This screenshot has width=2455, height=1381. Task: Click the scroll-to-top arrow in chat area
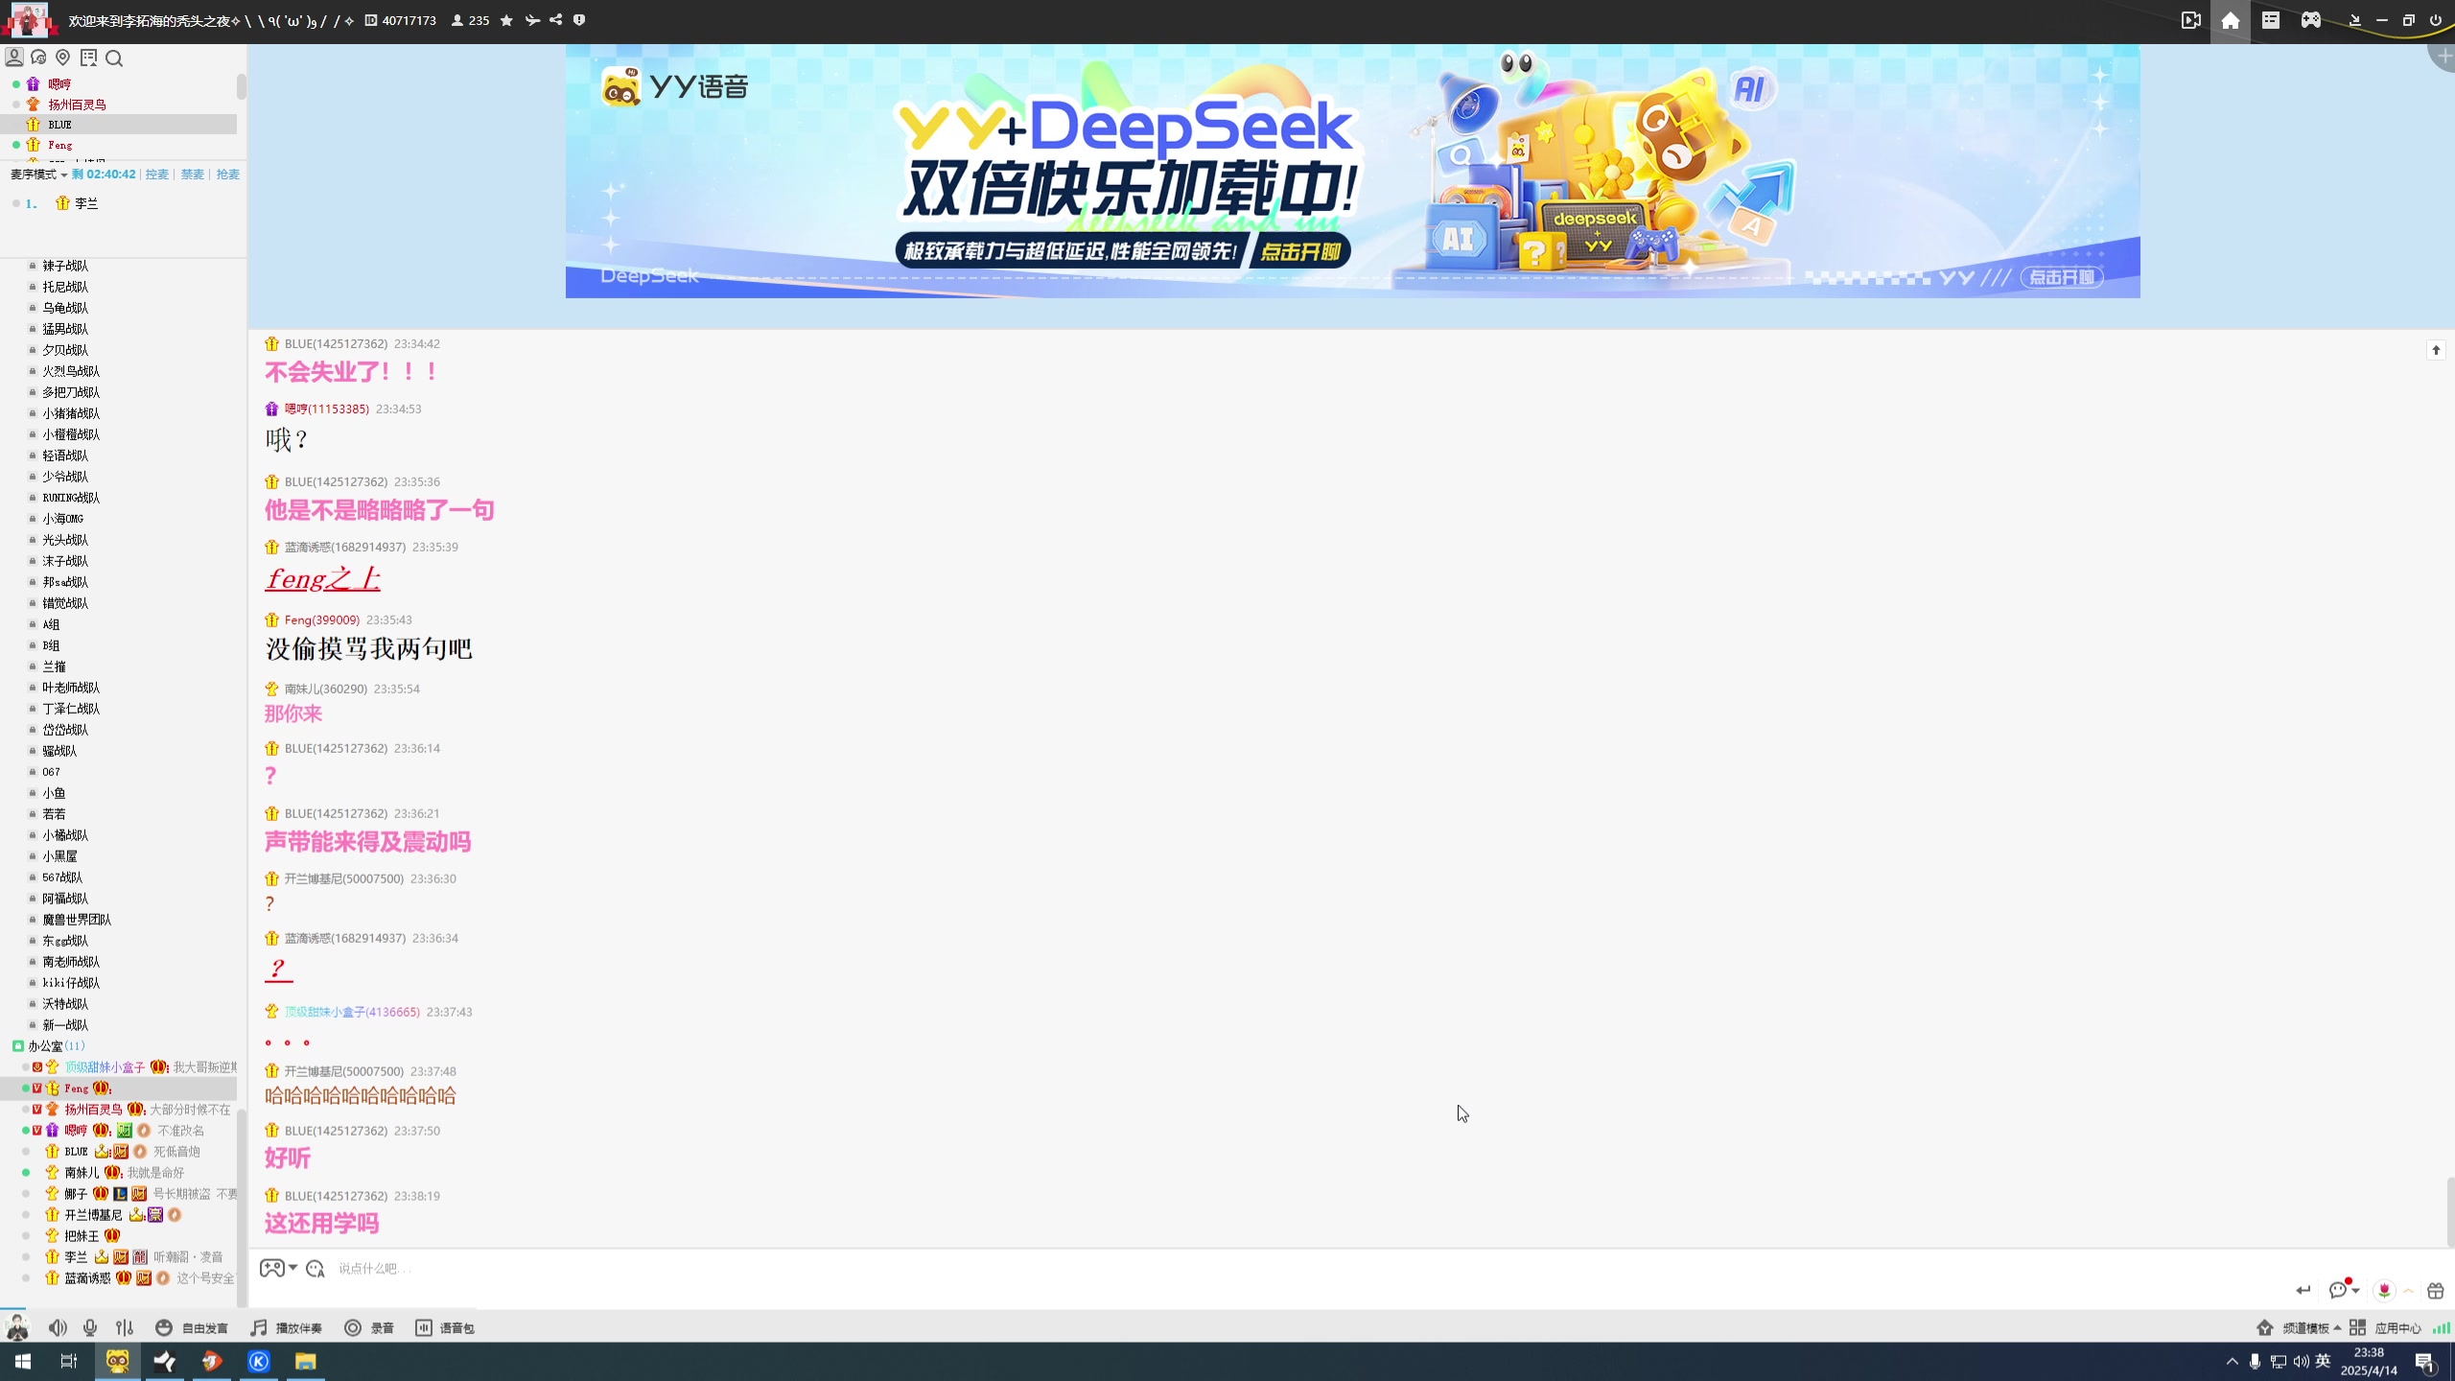click(2436, 350)
